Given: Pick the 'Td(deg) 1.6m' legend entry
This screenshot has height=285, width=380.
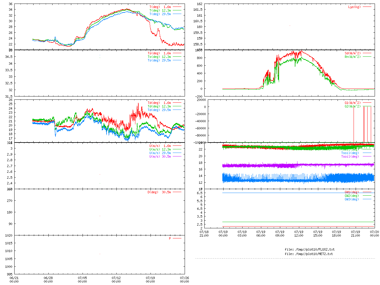Looking at the screenshot, I should [164, 103].
